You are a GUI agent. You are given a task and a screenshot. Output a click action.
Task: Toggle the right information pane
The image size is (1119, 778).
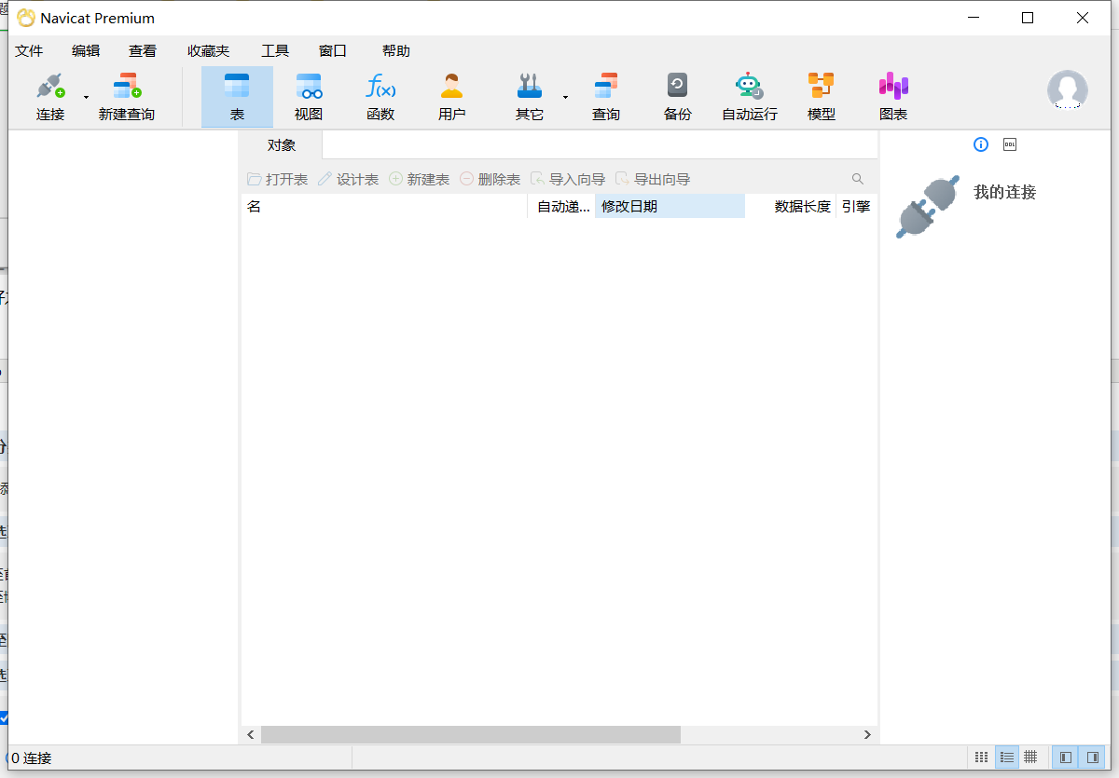tap(1093, 758)
